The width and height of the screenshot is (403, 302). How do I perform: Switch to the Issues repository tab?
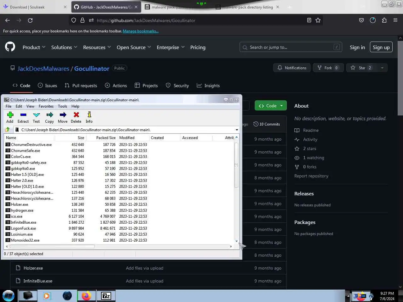[47, 86]
